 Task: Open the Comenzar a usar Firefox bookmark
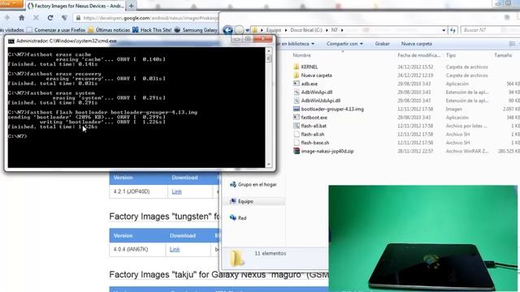(x=56, y=30)
